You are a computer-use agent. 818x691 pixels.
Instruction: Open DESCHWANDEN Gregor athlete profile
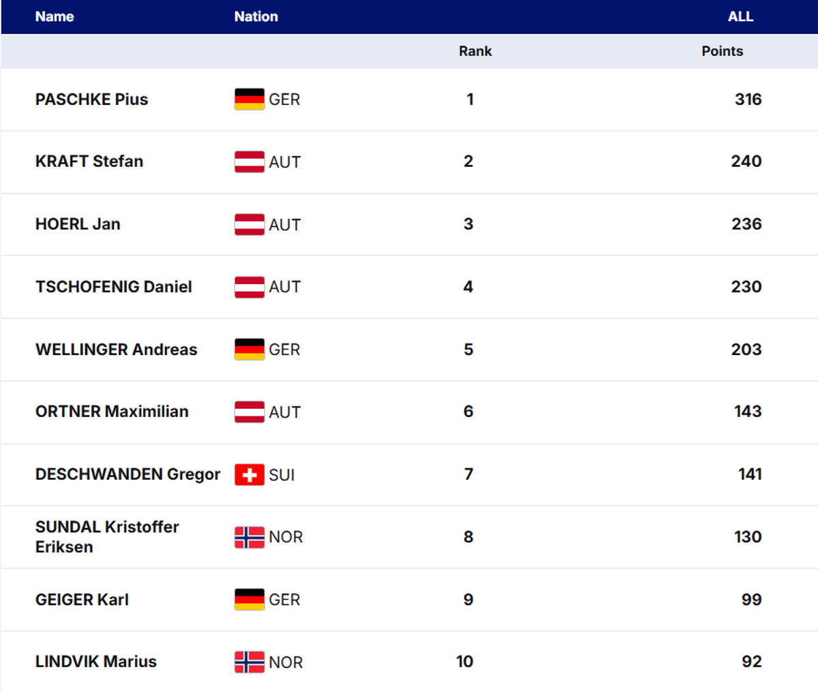point(127,474)
